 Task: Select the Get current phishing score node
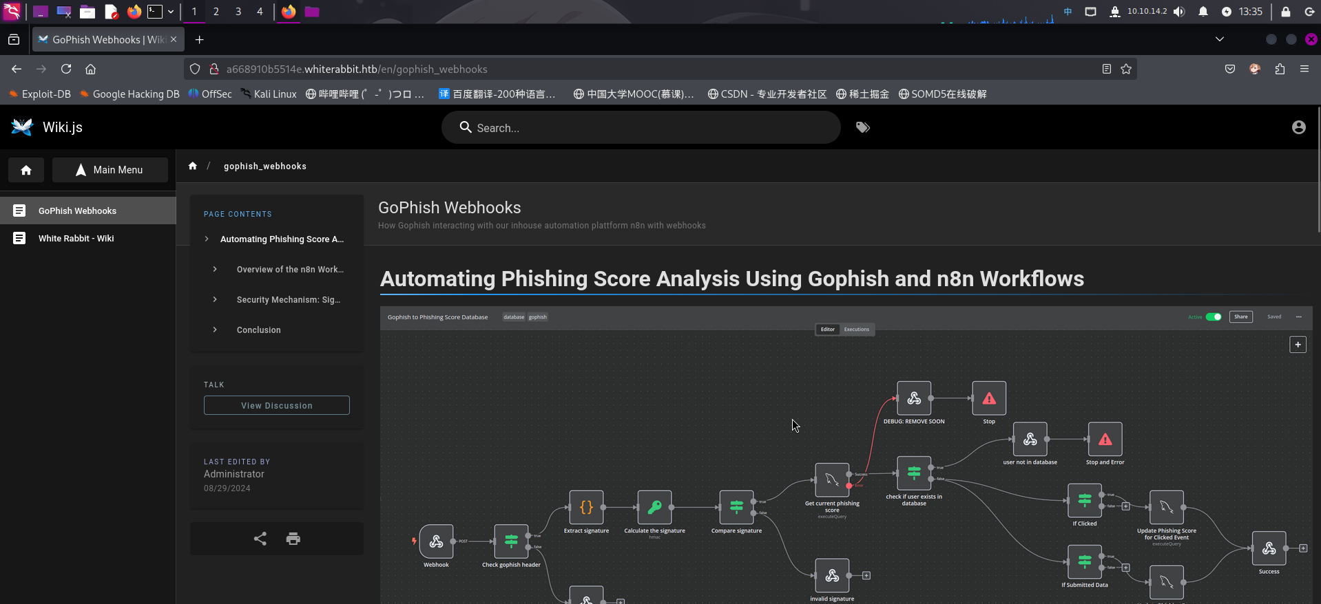pos(832,480)
